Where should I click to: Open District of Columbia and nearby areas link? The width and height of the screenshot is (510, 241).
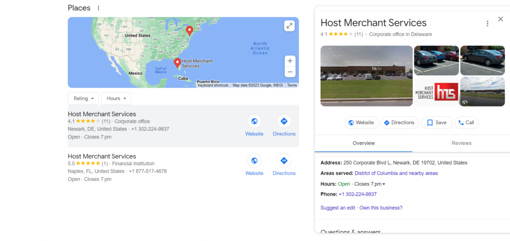coord(396,173)
